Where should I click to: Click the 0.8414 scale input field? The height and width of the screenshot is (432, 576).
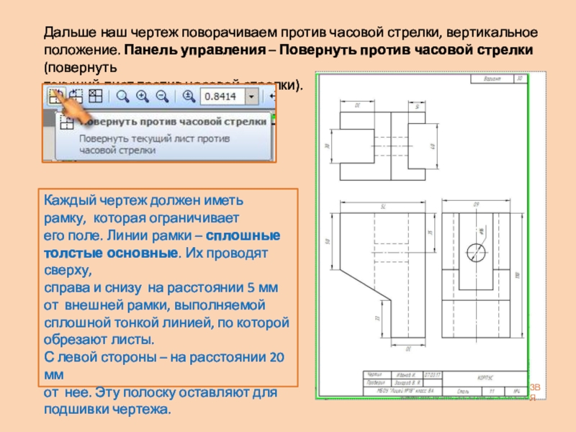223,96
